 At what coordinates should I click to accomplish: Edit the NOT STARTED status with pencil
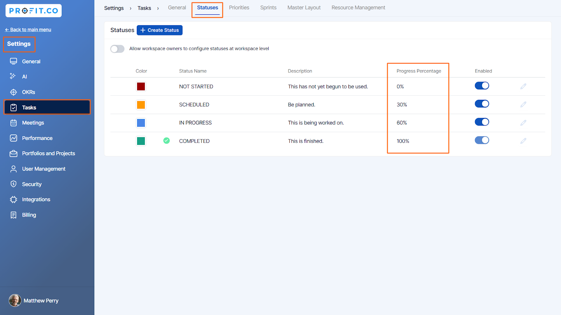pos(523,86)
